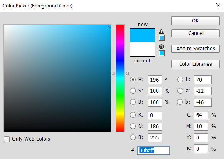
Task: Click the color field selection circle marker
Action: (109, 26)
